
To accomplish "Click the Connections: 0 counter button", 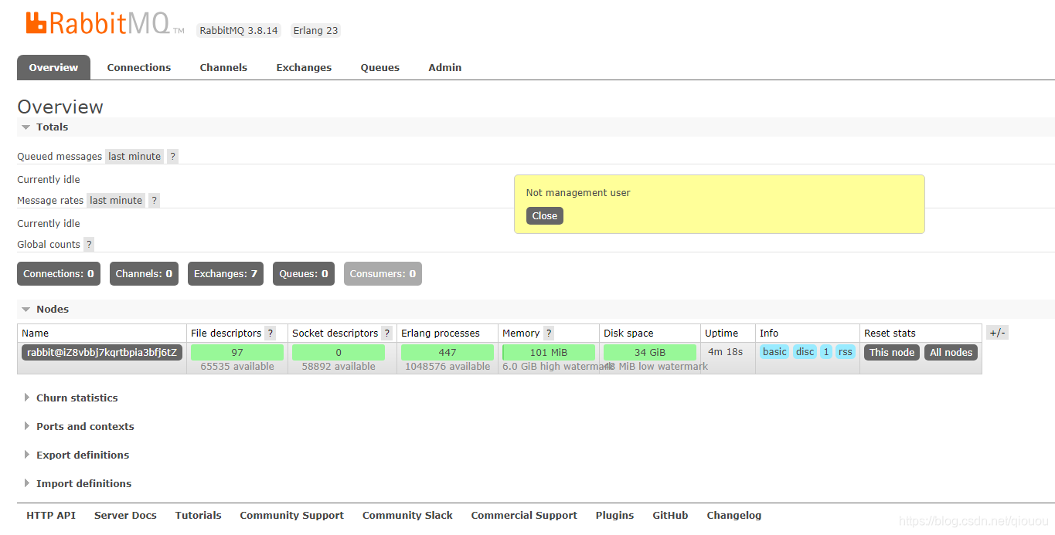I will point(59,273).
